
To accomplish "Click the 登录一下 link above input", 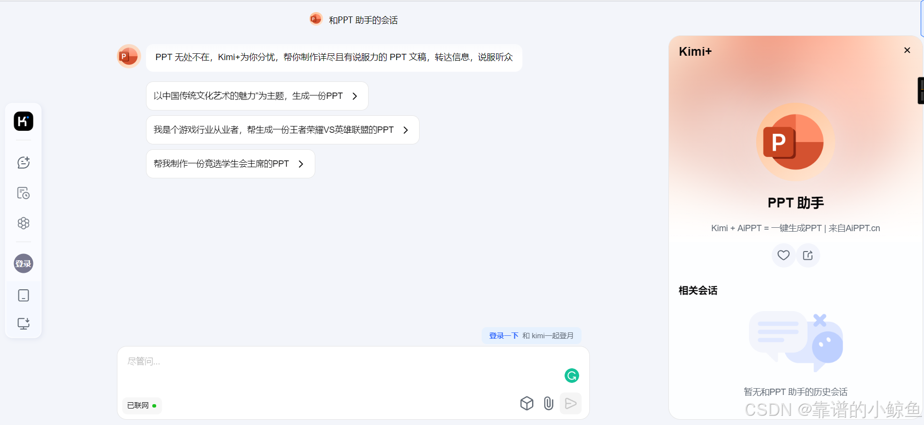I will 503,336.
